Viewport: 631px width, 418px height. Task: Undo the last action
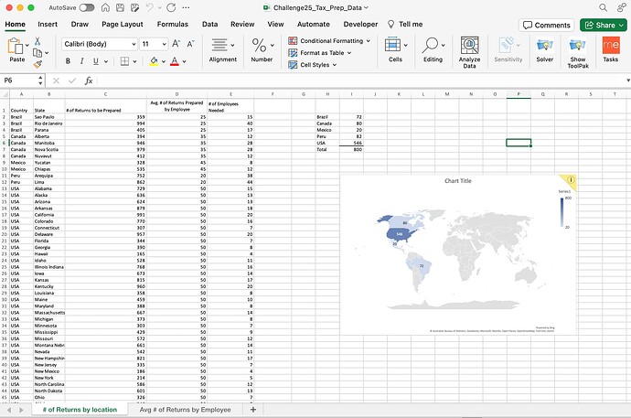150,7
